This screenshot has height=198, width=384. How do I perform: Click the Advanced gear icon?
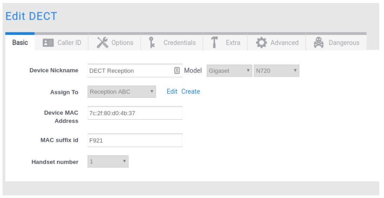click(262, 42)
